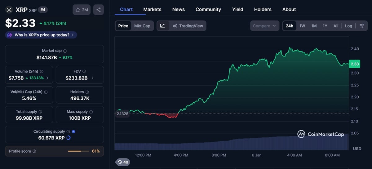Click the Holders info icon
The width and height of the screenshot is (372, 169).
87,92
